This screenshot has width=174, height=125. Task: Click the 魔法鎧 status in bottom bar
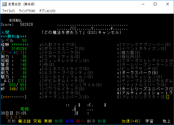24,121
